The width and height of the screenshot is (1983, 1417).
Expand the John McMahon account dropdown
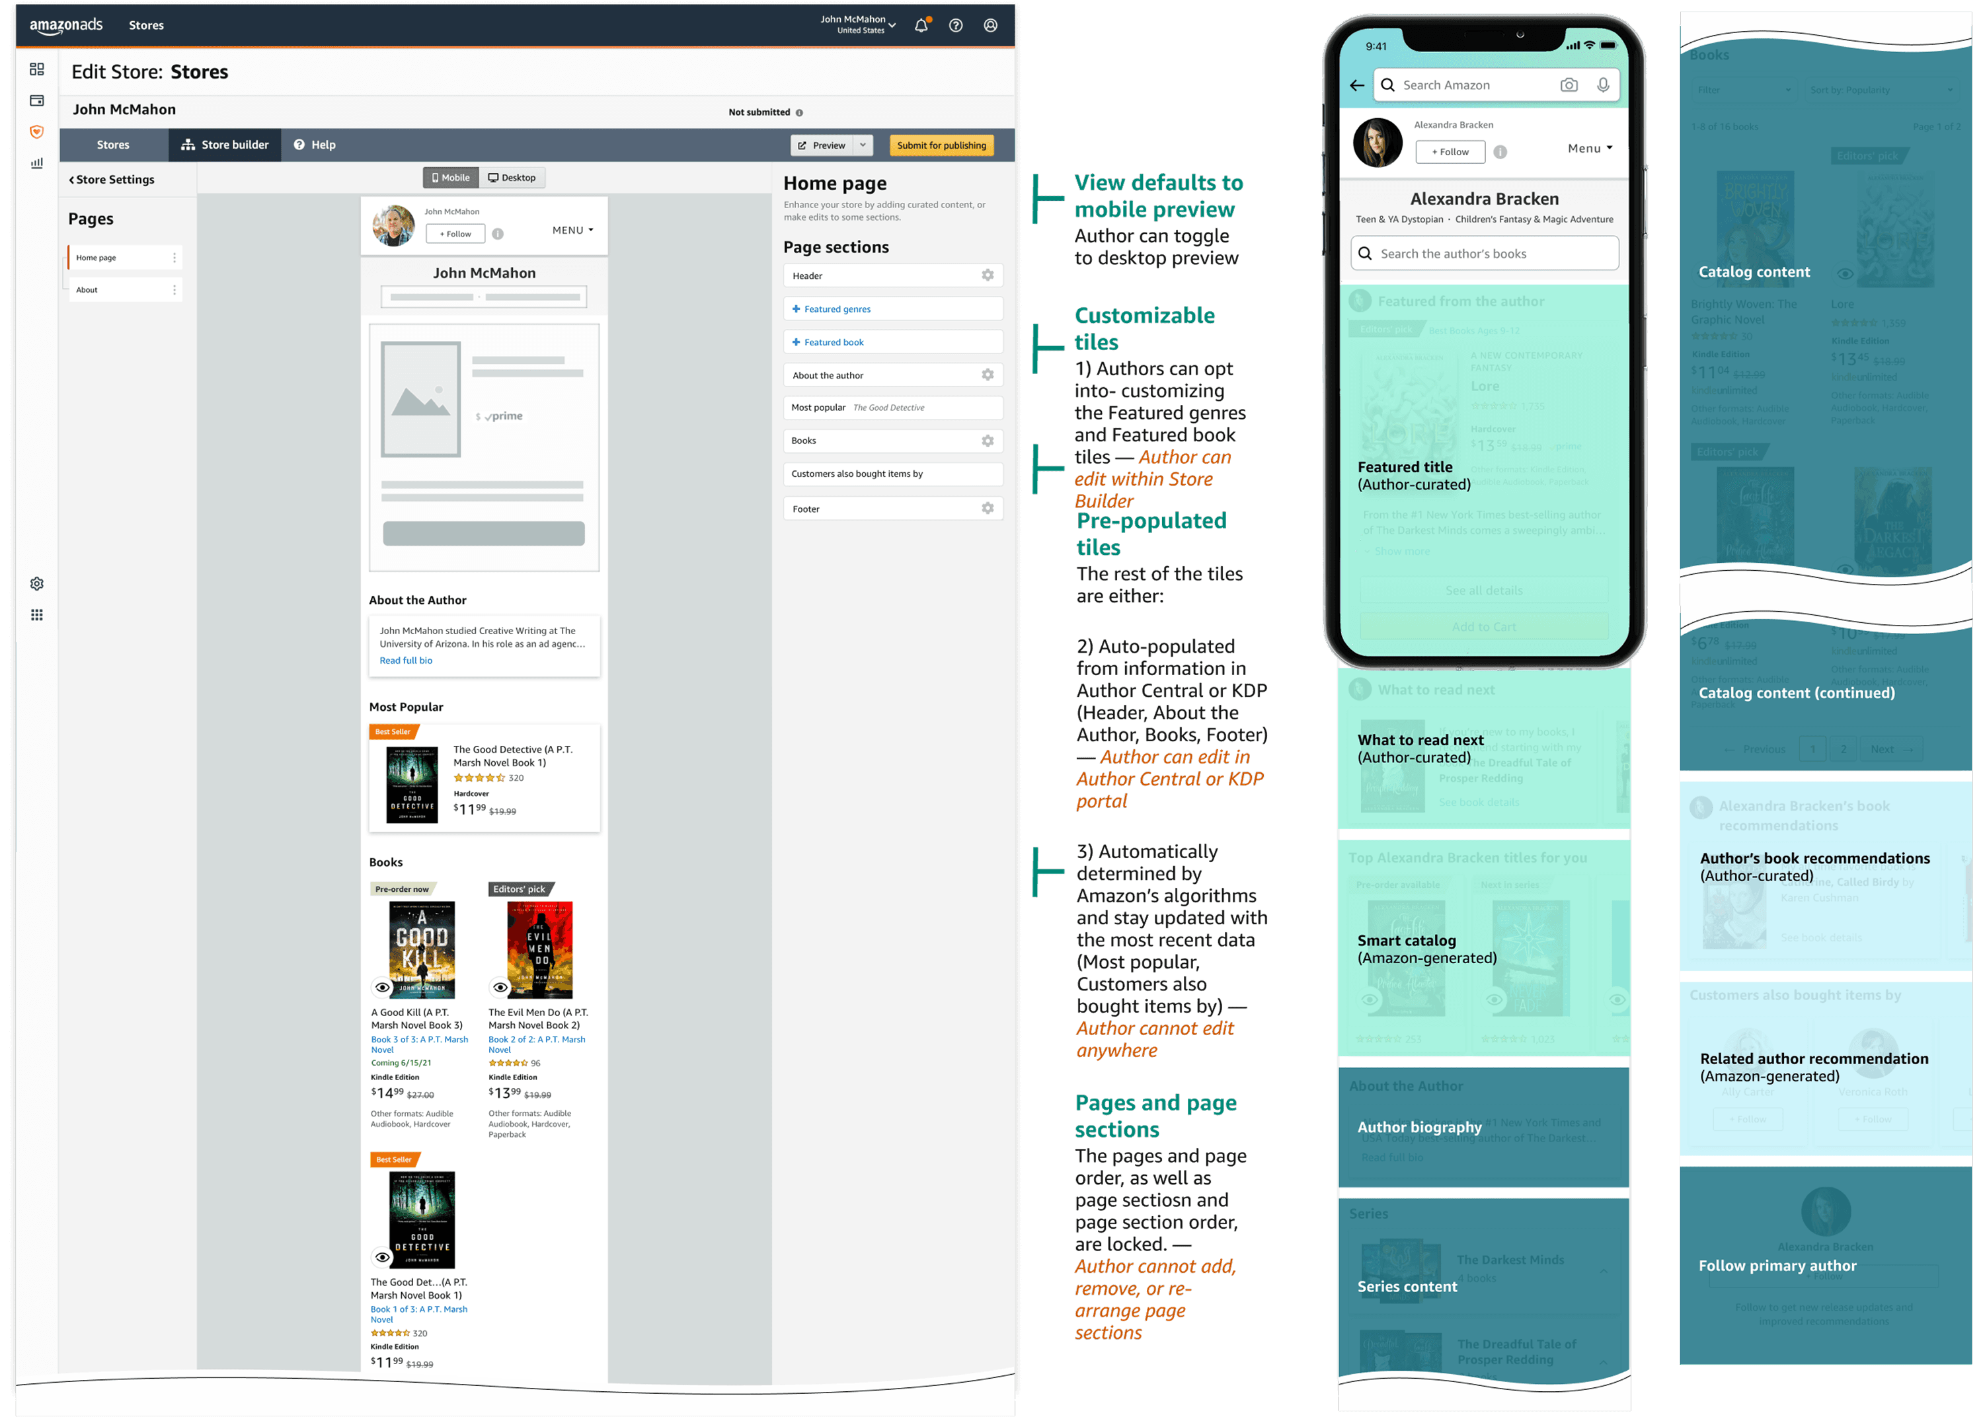click(858, 24)
